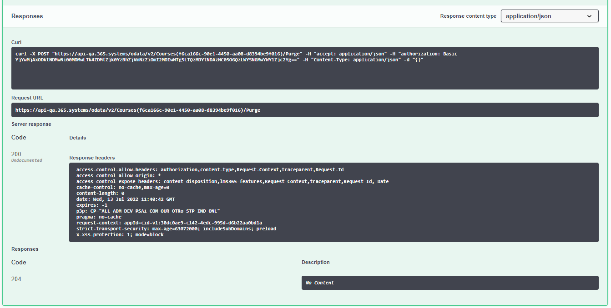
Task: Click the "No Content" description box
Action: pos(449,283)
